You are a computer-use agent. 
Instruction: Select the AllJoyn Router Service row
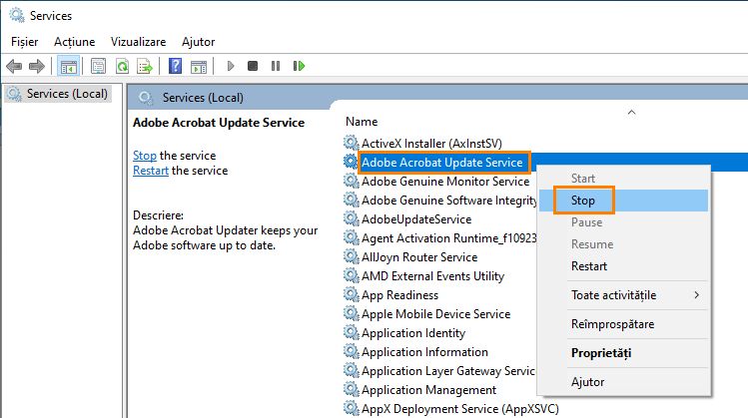pyautogui.click(x=419, y=257)
